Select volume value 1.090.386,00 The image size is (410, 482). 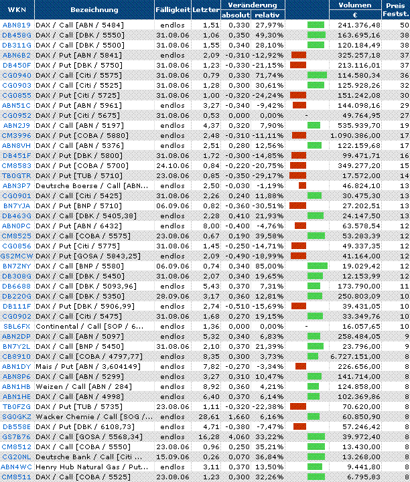pos(355,135)
